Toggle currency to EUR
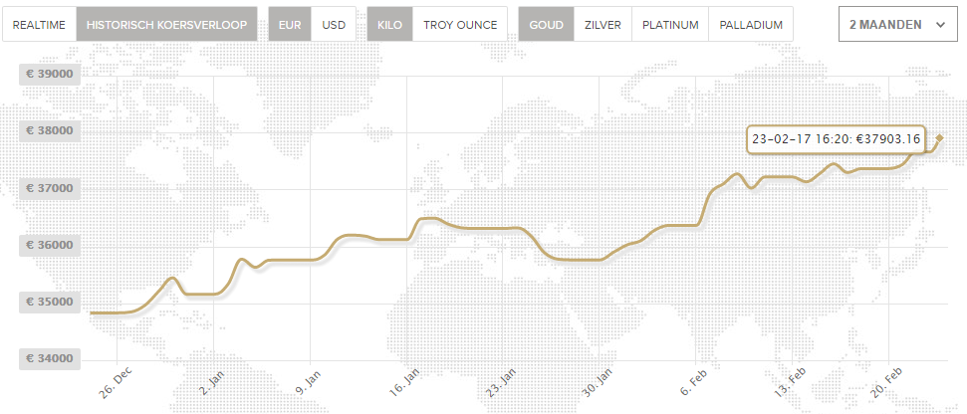Screen dimensions: 967x414 click(290, 25)
